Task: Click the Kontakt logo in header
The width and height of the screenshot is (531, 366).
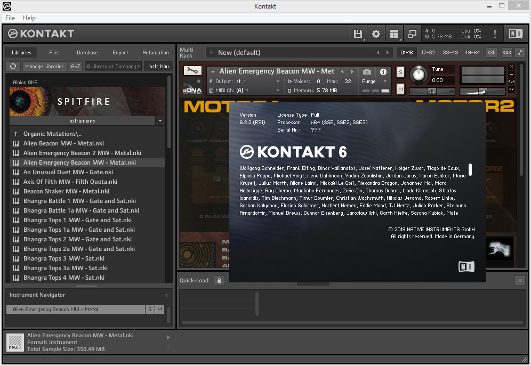Action: [x=41, y=34]
